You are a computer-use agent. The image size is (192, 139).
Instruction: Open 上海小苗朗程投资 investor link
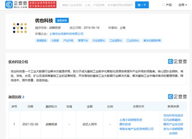[131, 120]
